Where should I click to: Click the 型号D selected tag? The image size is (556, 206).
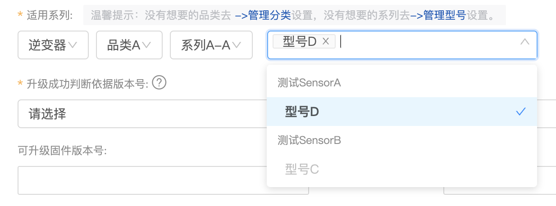click(299, 41)
